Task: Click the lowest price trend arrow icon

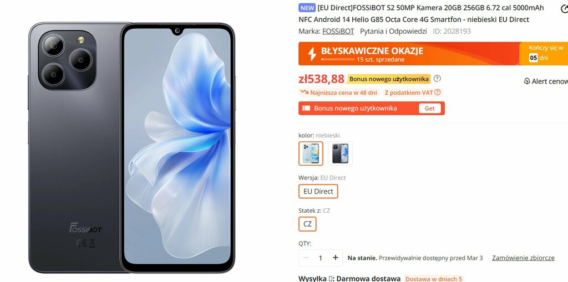Action: 304,93
